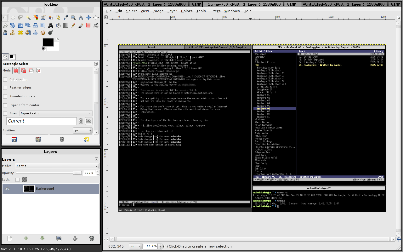This screenshot has width=403, height=252.
Task: Duplicate the current layer
Action: 59,238
